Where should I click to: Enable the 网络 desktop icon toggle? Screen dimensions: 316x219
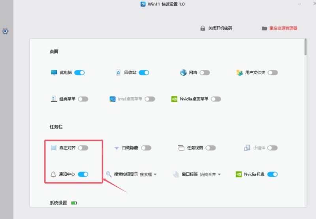point(205,73)
